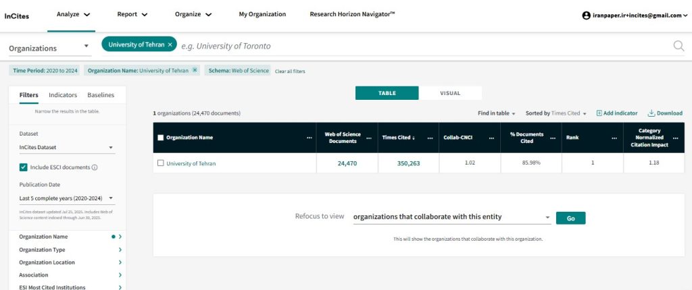This screenshot has width=692, height=290.
Task: Open the Rank column options ellipsis
Action: [x=614, y=138]
